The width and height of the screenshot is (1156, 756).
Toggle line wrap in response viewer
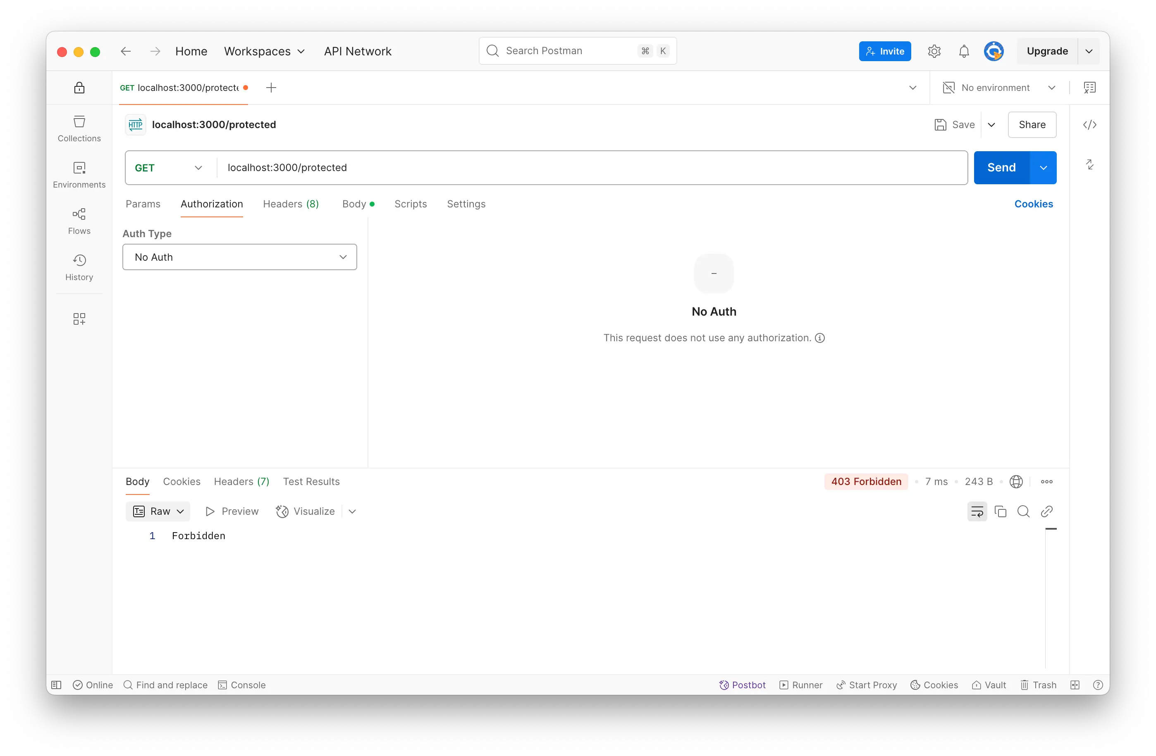click(977, 511)
